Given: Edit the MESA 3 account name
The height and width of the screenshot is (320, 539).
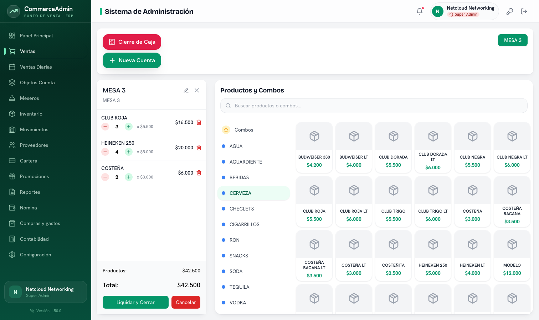Looking at the screenshot, I should coord(186,90).
